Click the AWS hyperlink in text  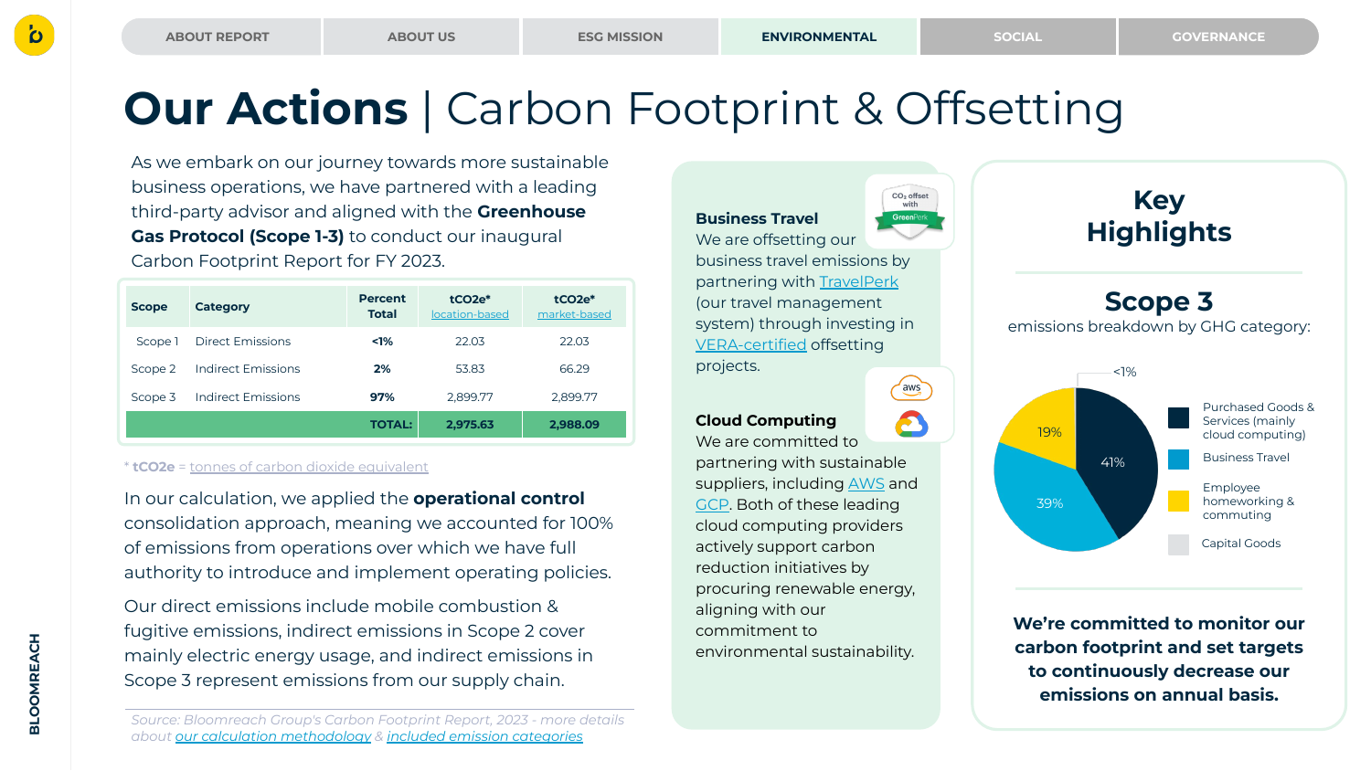click(866, 483)
